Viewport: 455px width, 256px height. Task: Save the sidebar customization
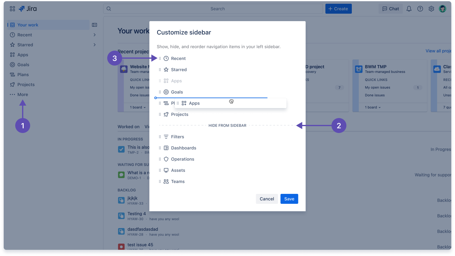[289, 199]
